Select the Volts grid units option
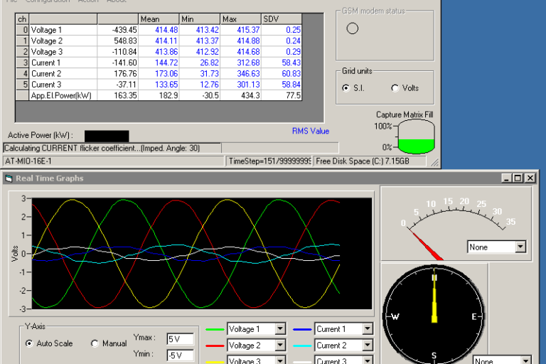The image size is (546, 364). [x=395, y=88]
